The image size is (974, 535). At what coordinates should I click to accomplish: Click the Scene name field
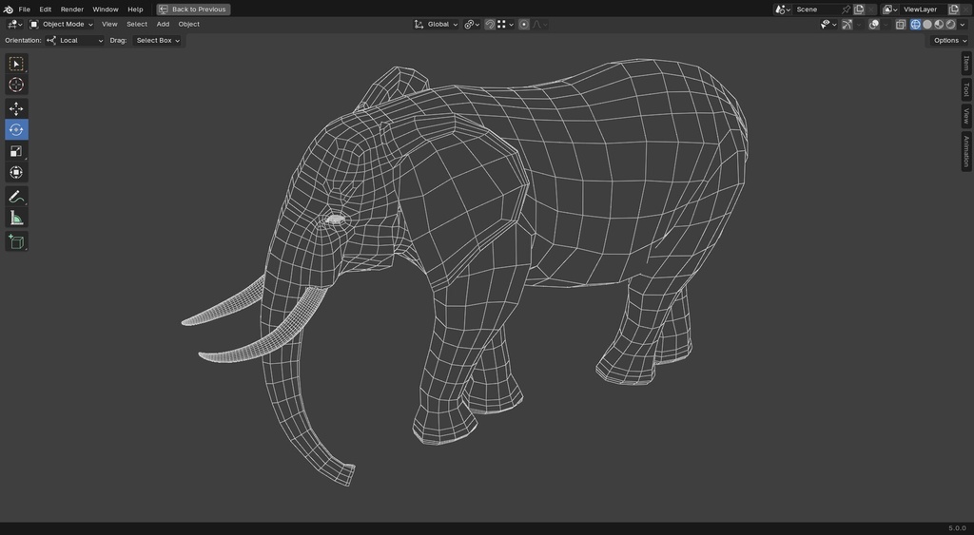[815, 10]
